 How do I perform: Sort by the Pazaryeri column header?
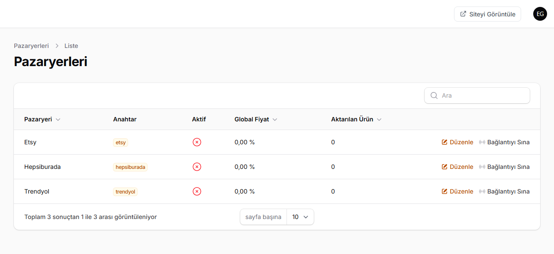pos(42,119)
